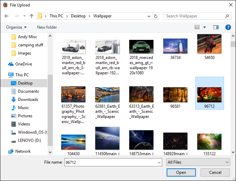Select OneDrive in the navigation pane
Screen dimensions: 236x181
point(20,64)
